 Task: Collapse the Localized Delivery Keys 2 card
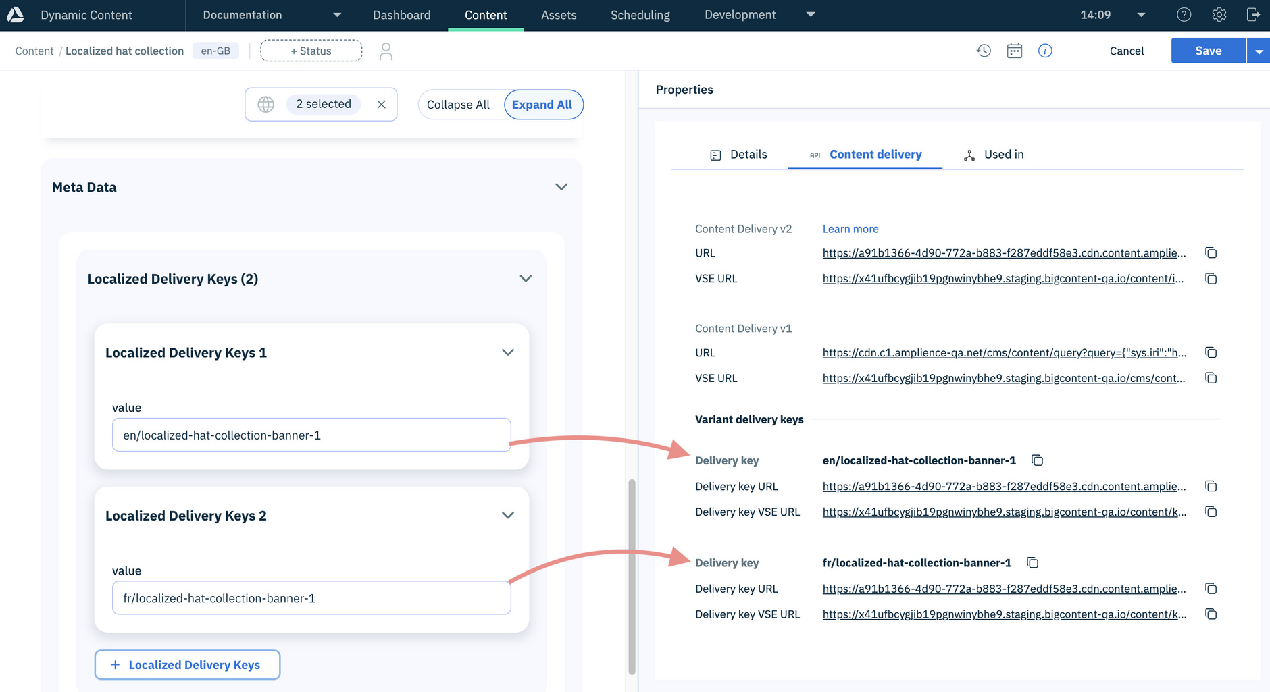(x=508, y=516)
